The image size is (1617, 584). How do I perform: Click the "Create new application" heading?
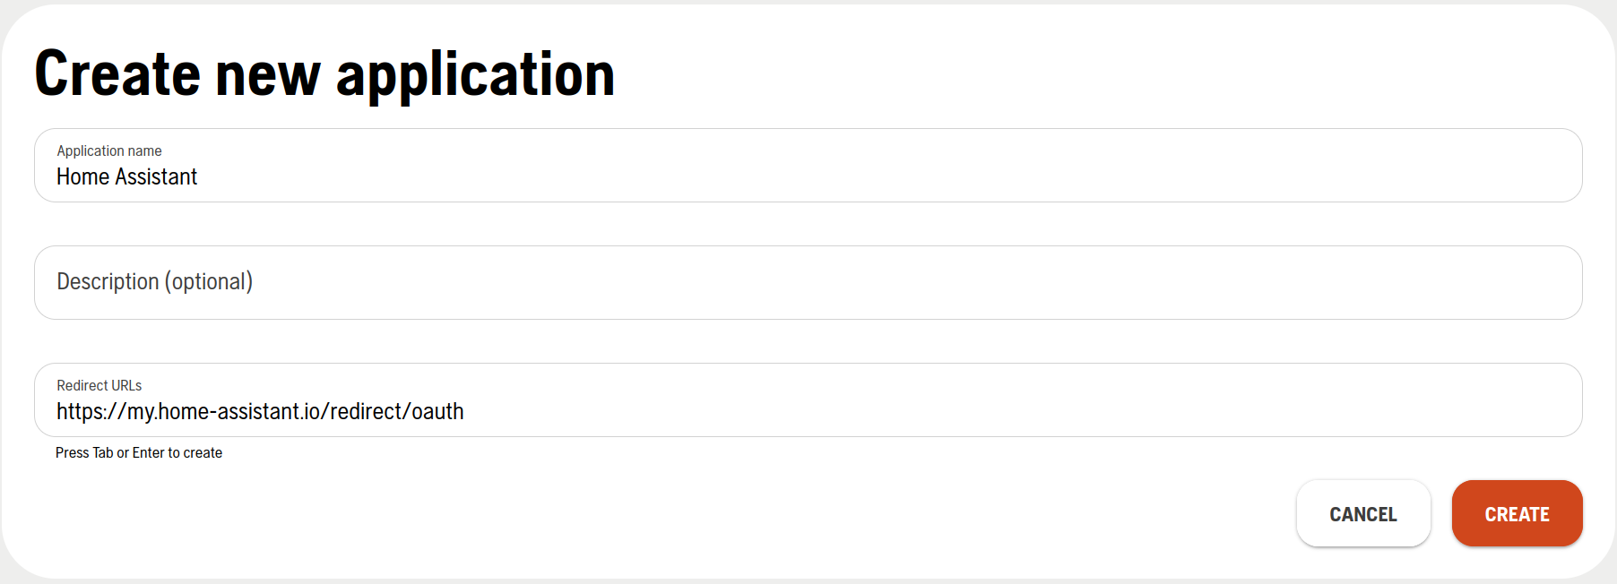pos(324,74)
